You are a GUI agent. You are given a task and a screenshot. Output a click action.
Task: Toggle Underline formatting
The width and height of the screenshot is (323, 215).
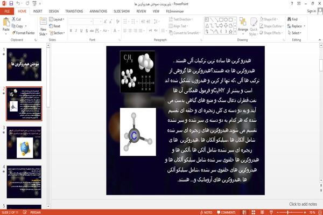(81, 31)
